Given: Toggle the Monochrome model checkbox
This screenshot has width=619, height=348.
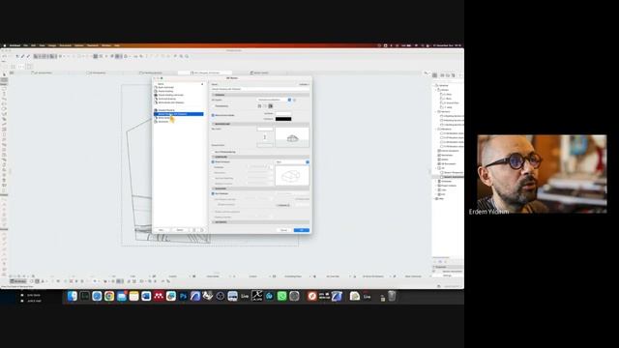Looking at the screenshot, I should [x=213, y=115].
